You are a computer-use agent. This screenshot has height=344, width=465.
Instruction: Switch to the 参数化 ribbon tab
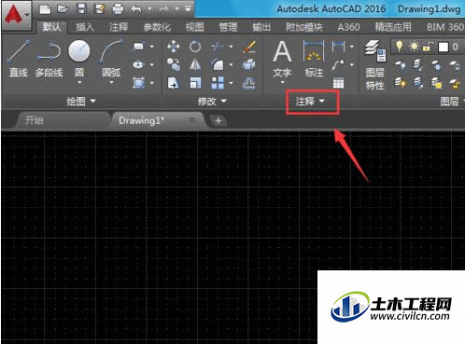point(157,27)
